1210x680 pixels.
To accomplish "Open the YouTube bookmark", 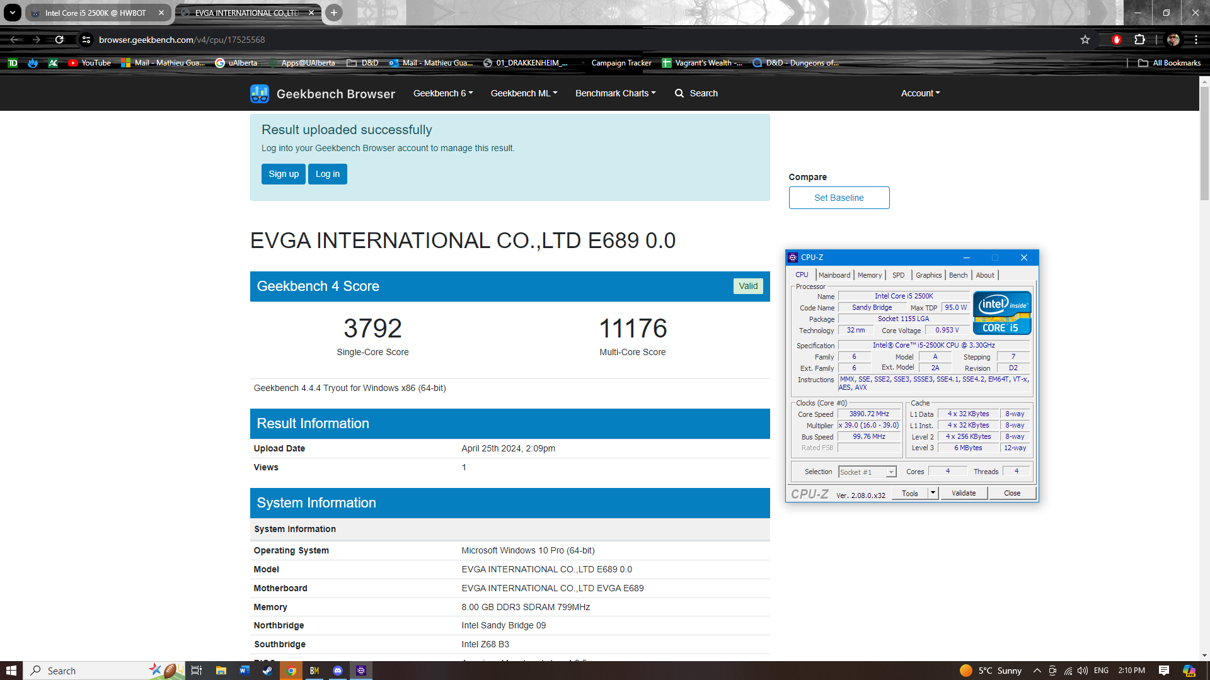I will click(89, 63).
